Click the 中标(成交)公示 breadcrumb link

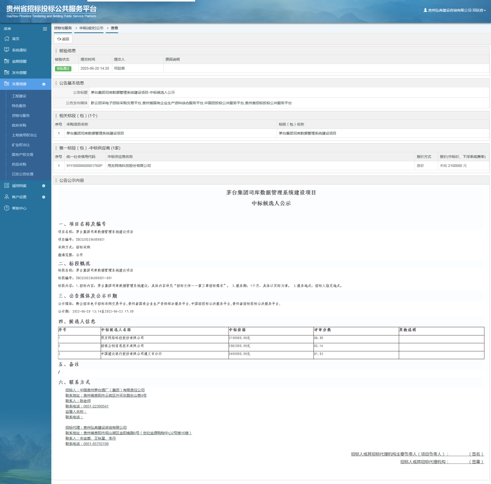pyautogui.click(x=91, y=28)
